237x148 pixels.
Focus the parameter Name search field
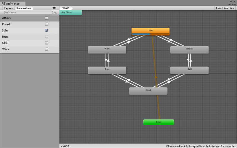[28, 12]
